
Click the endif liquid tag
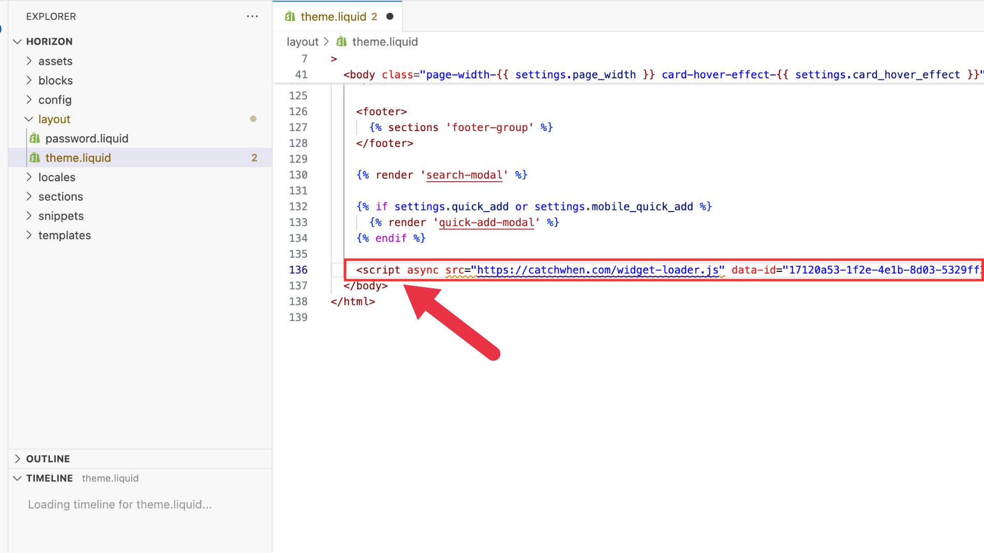click(391, 239)
